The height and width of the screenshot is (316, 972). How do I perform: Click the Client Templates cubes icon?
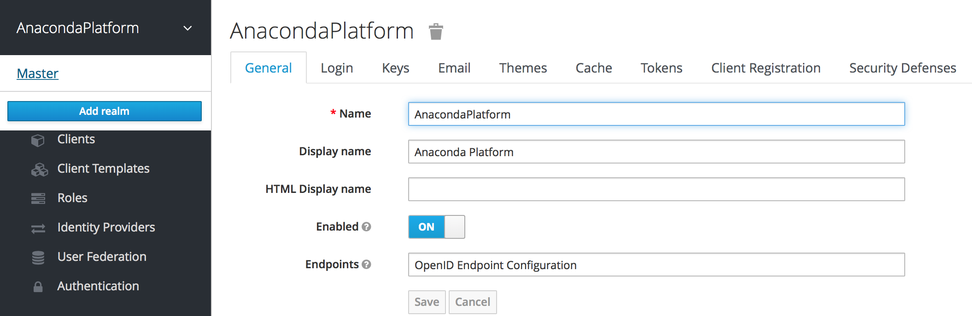point(39,169)
